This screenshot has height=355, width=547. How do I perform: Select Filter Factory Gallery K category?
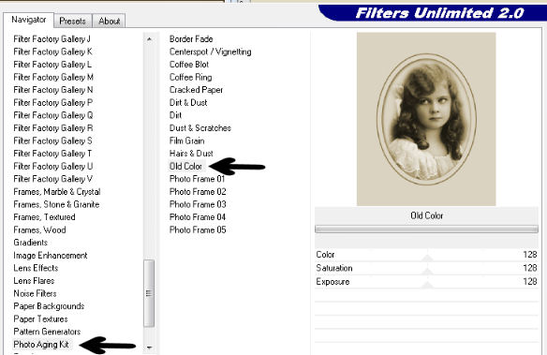(x=52, y=52)
